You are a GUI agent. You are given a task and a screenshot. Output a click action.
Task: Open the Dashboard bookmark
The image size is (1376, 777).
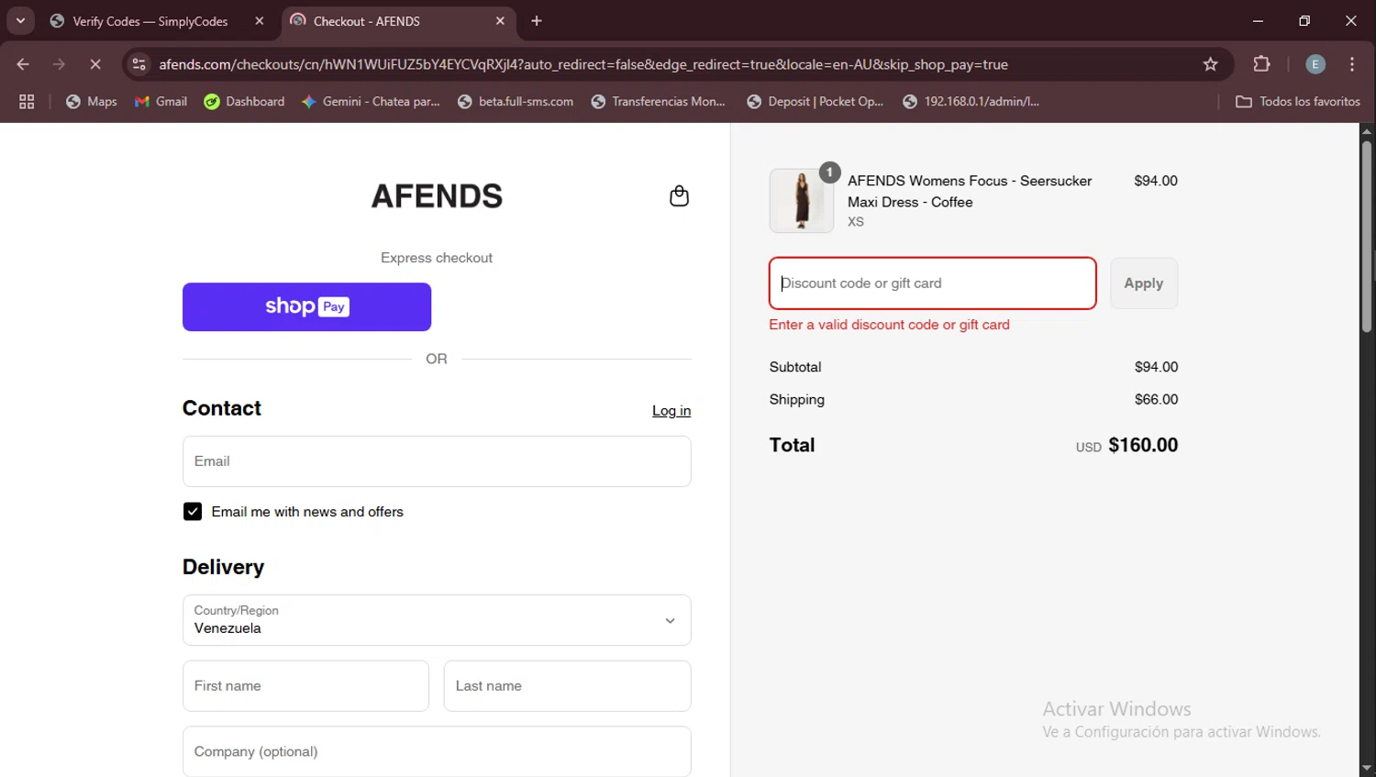(x=244, y=102)
